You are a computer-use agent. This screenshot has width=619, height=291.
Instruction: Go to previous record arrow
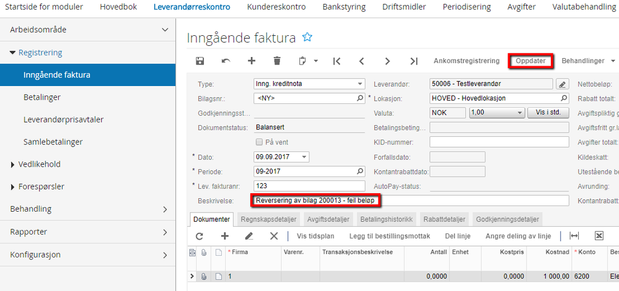pyautogui.click(x=361, y=61)
